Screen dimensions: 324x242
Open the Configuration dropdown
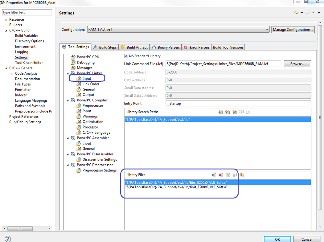pos(178,29)
